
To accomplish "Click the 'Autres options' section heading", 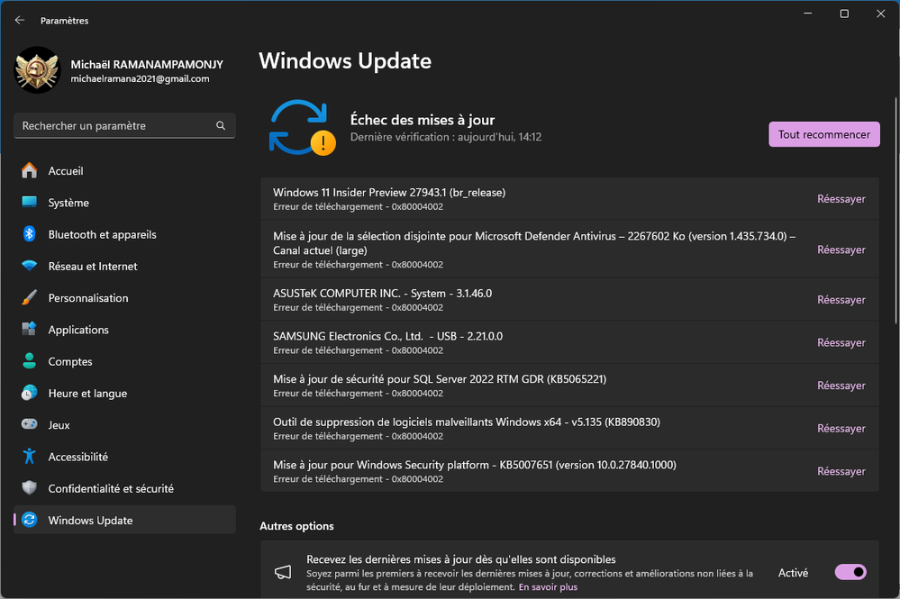I will pyautogui.click(x=296, y=526).
